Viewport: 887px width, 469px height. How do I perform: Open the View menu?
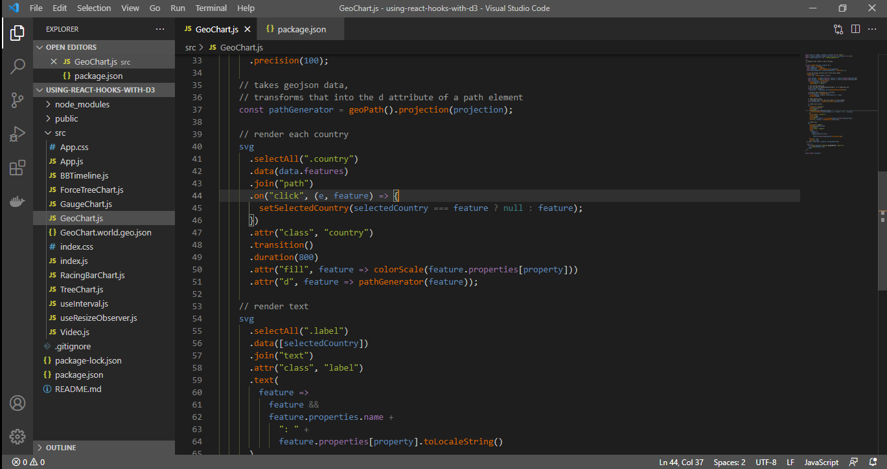coord(130,8)
